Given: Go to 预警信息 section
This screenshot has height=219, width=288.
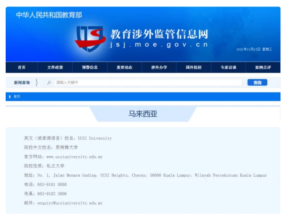Looking at the screenshot, I should 90,67.
